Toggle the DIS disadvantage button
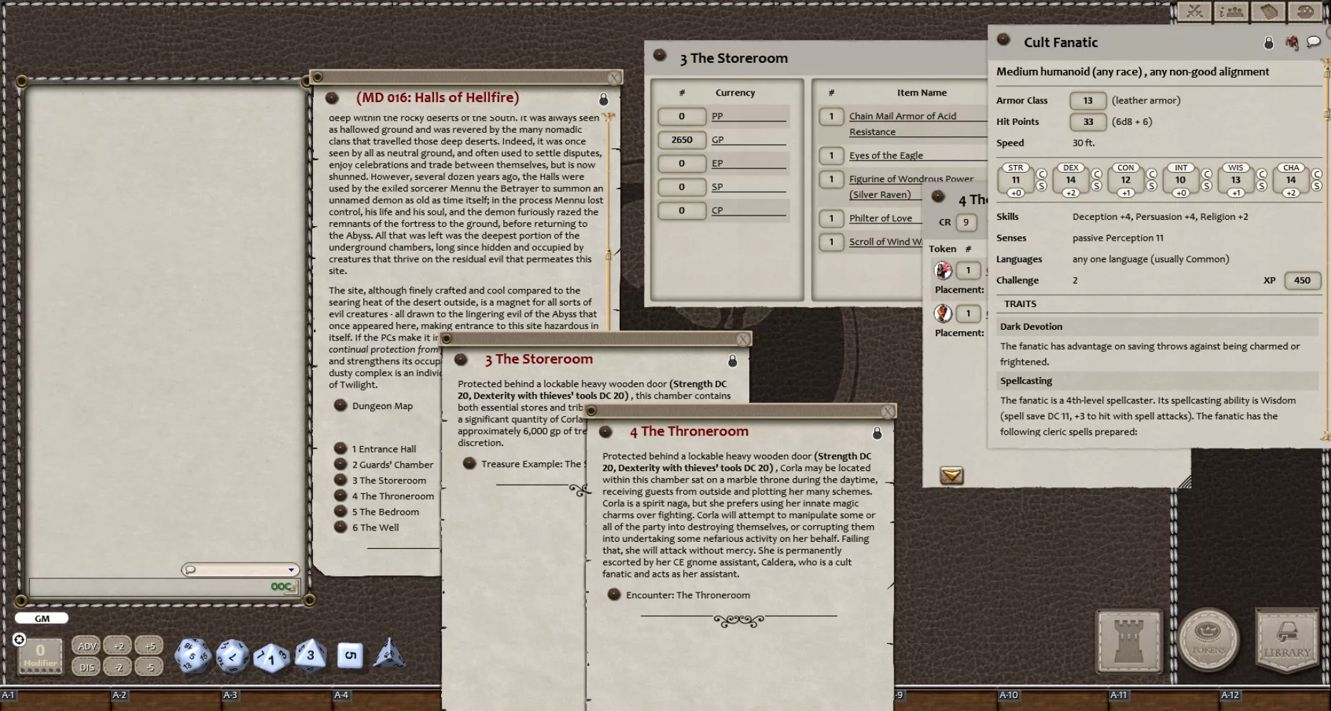Viewport: 1331px width, 711px height. pyautogui.click(x=86, y=667)
